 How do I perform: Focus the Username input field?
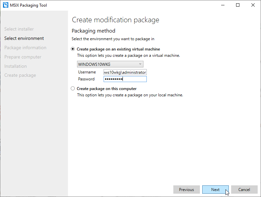(x=125, y=72)
